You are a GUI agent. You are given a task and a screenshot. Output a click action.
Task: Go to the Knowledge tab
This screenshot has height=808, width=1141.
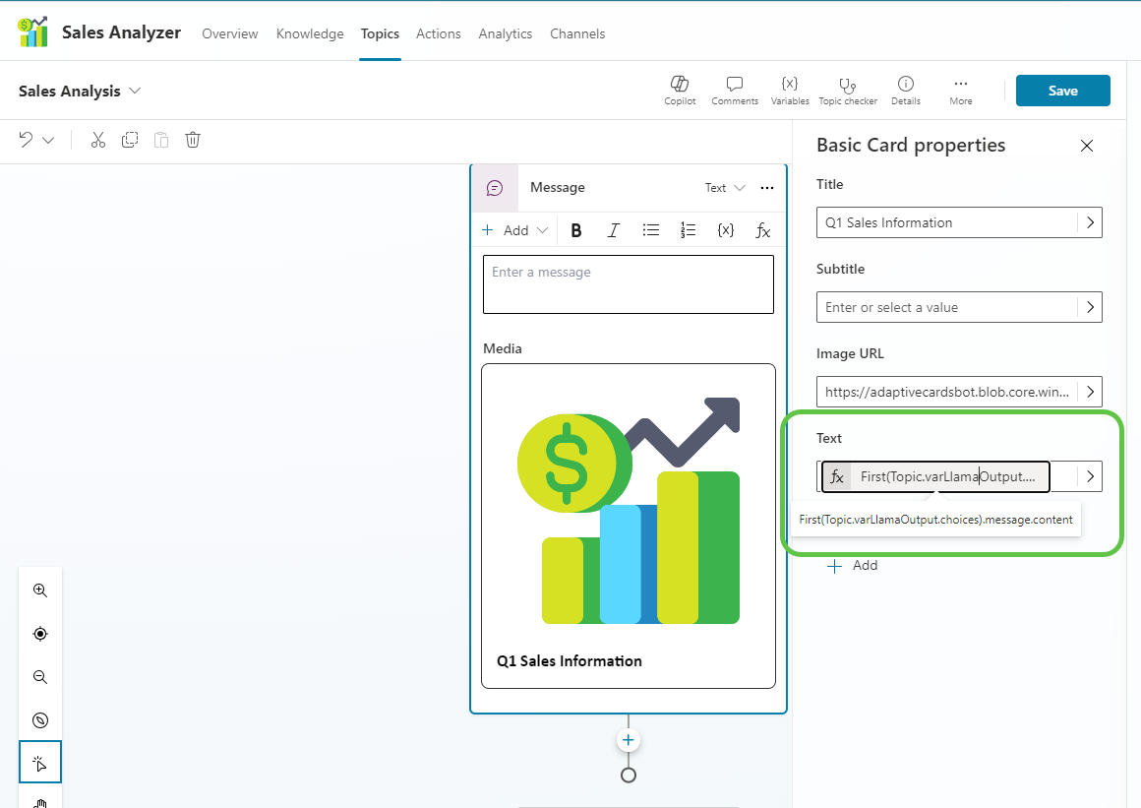pos(310,33)
